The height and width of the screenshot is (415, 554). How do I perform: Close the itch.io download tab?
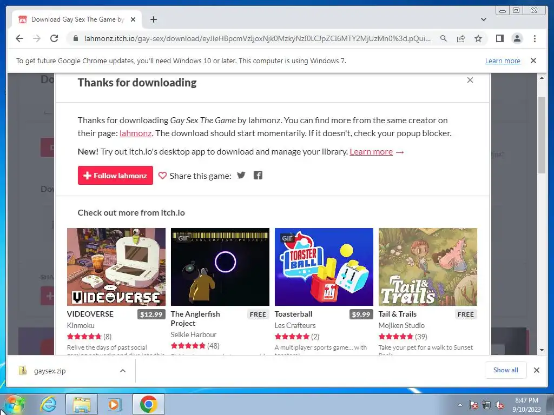pos(133,19)
